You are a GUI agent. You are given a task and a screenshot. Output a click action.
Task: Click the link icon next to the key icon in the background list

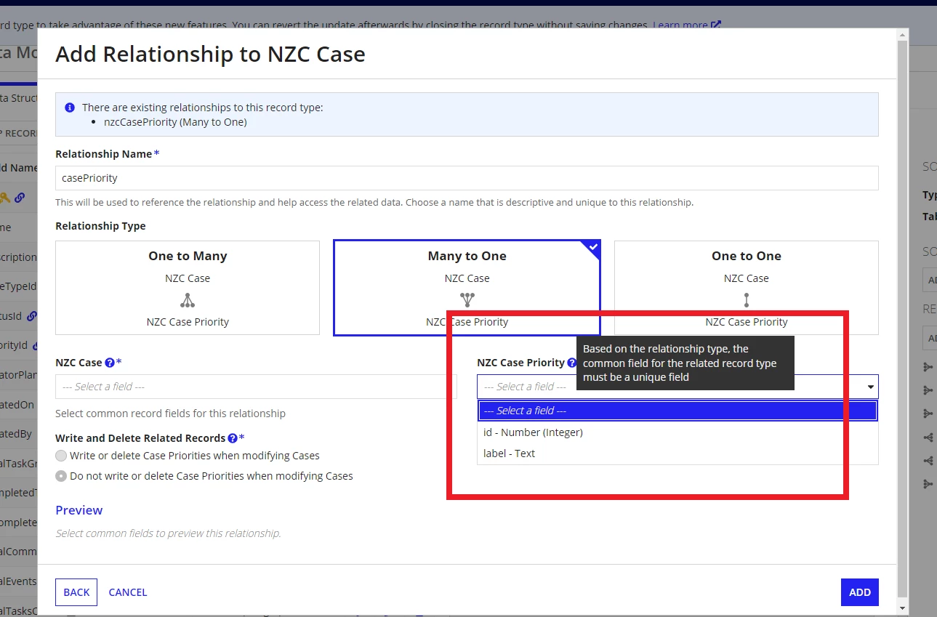pyautogui.click(x=20, y=198)
